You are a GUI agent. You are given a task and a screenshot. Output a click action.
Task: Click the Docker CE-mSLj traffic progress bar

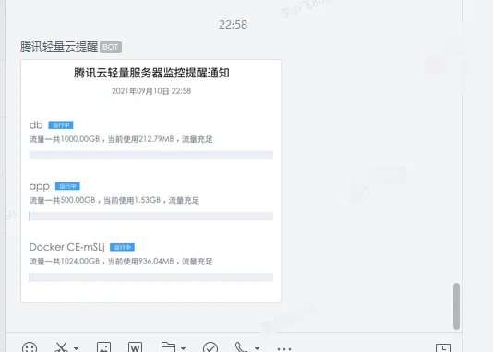tap(151, 277)
